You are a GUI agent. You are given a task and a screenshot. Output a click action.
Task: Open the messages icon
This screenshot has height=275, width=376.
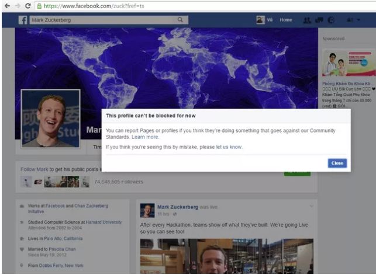[x=319, y=20]
